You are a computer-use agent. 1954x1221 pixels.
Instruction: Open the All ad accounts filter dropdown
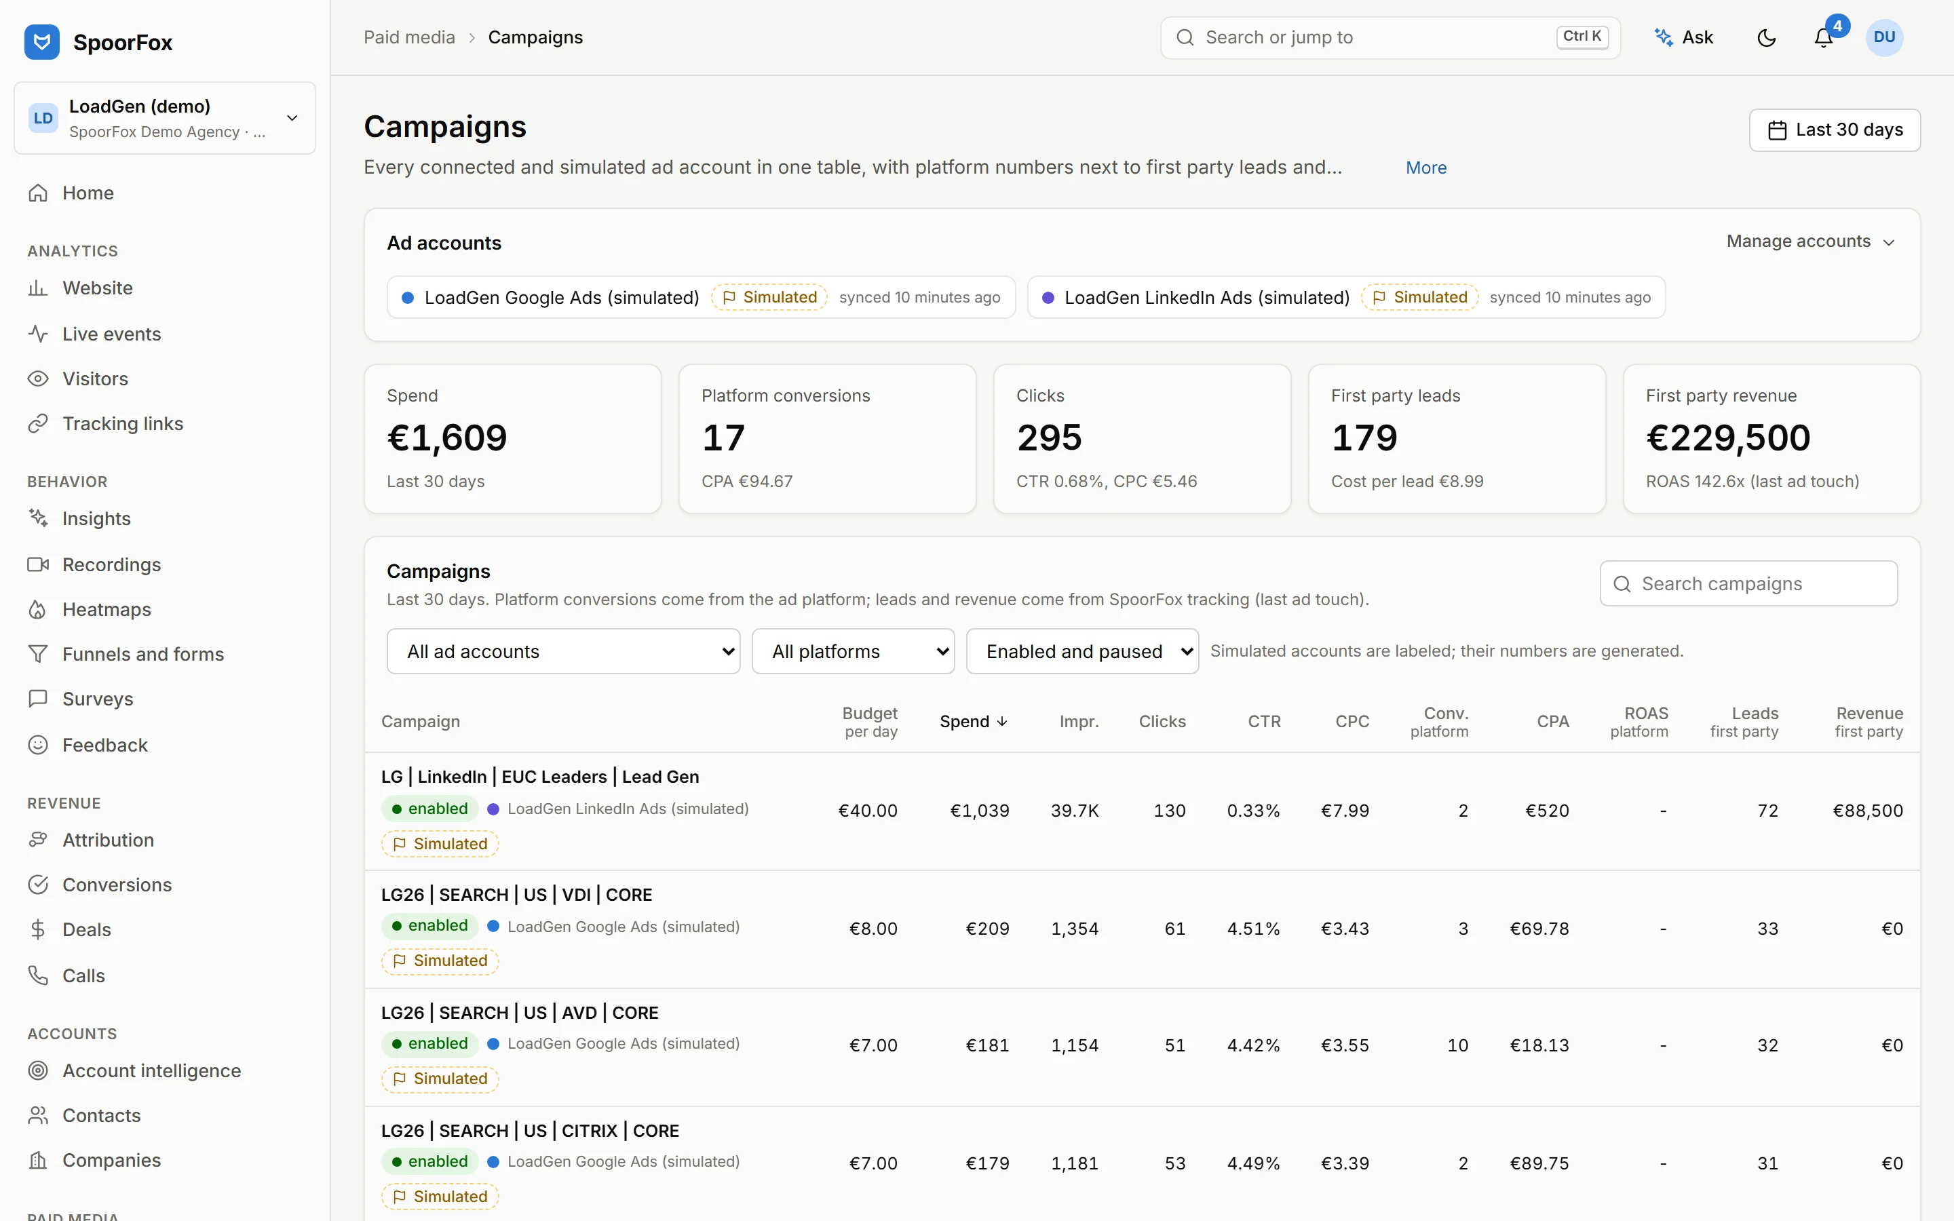(564, 651)
